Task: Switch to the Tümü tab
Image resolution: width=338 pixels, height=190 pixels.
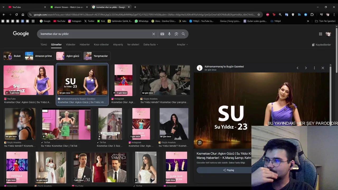Action: tap(44, 45)
